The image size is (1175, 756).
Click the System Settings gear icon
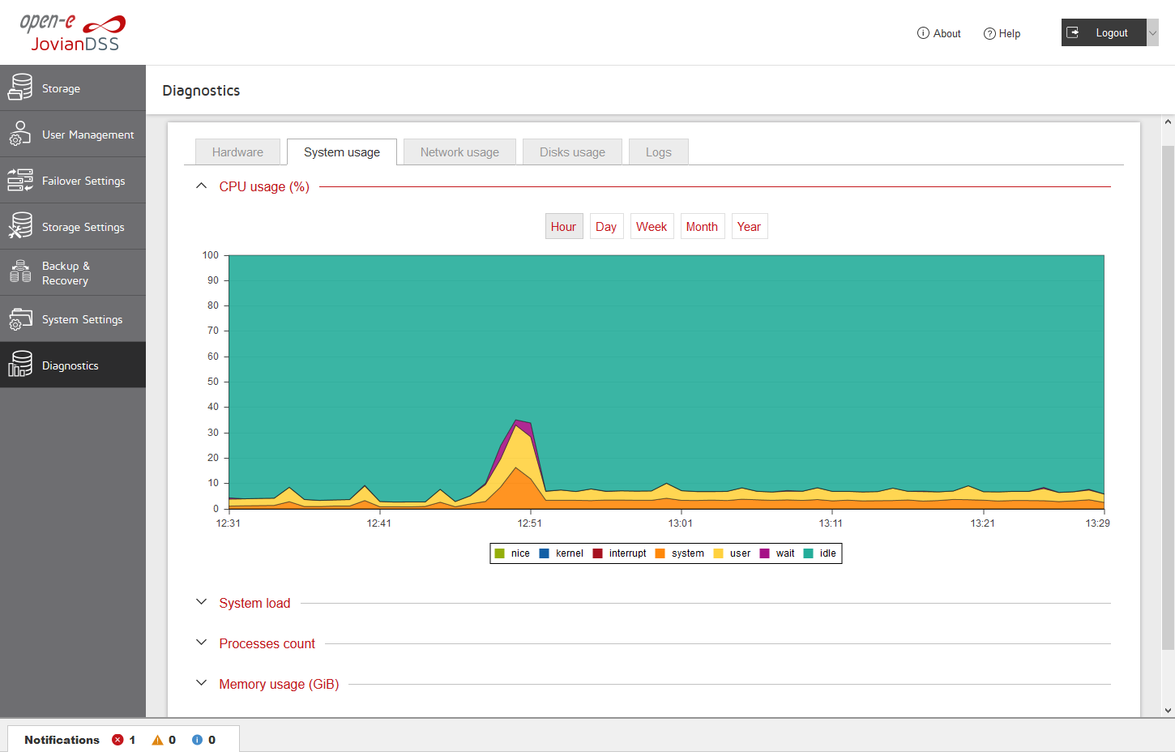coord(20,319)
